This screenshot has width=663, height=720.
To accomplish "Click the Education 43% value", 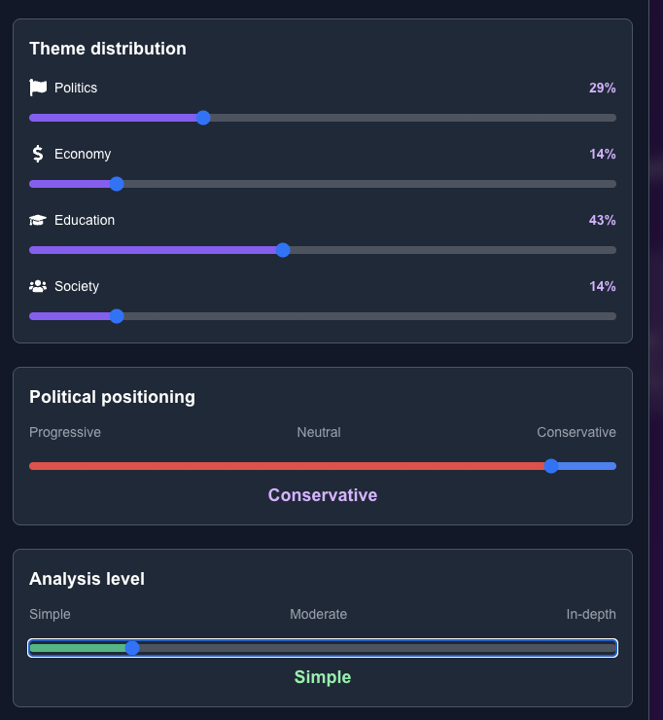I will [602, 220].
